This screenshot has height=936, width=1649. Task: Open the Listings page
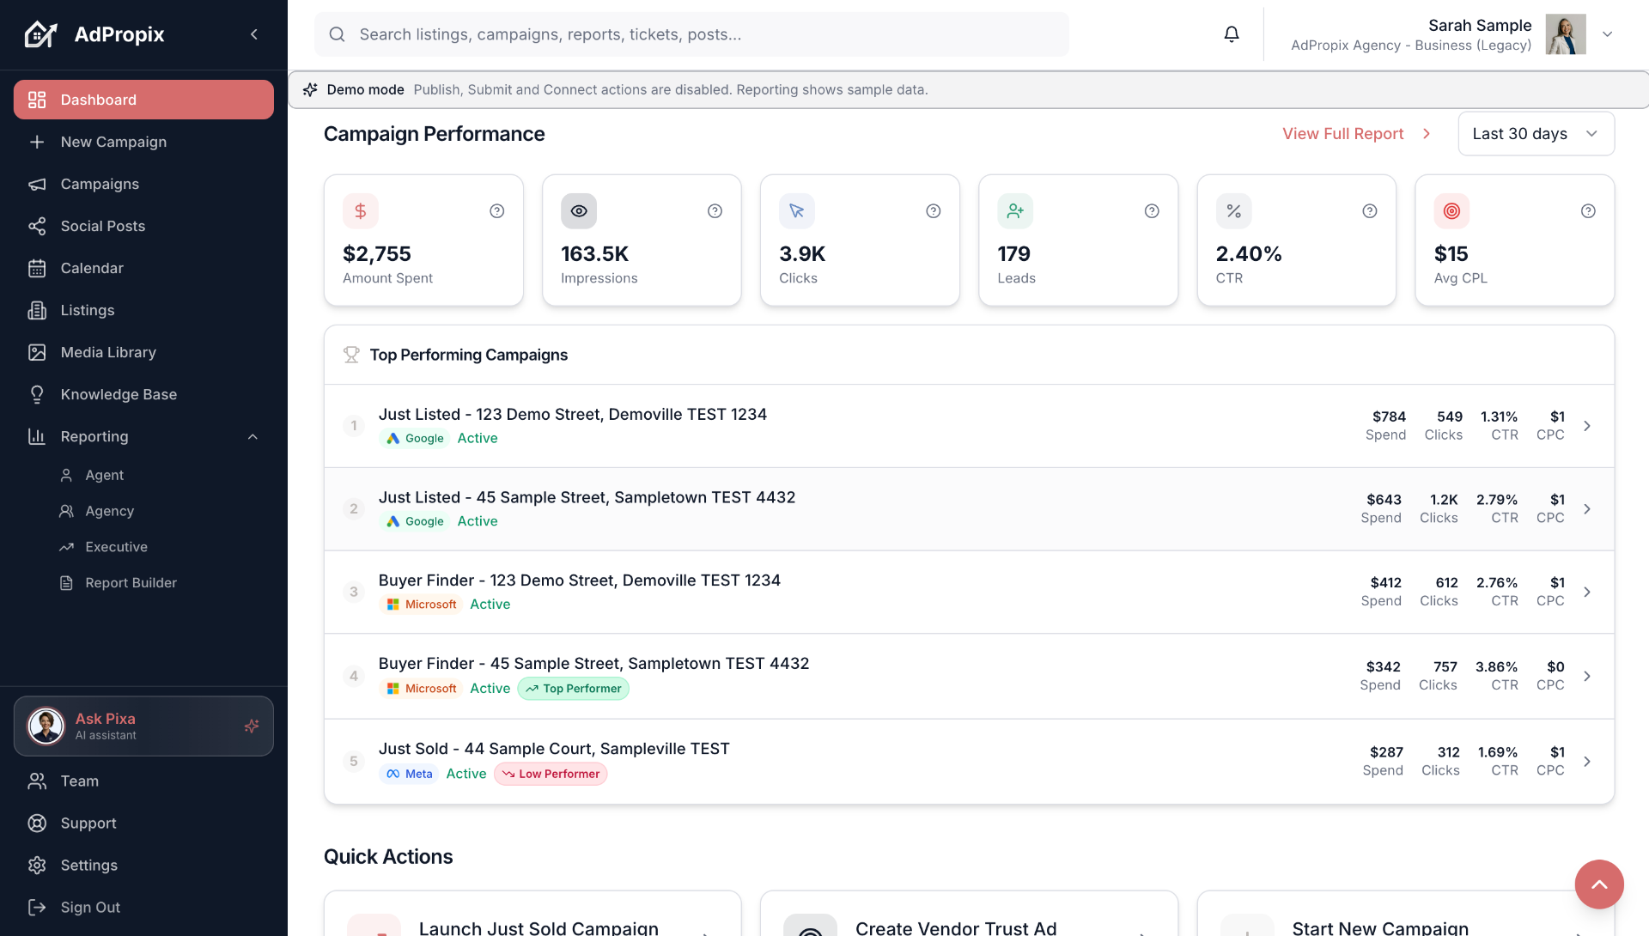pos(143,310)
